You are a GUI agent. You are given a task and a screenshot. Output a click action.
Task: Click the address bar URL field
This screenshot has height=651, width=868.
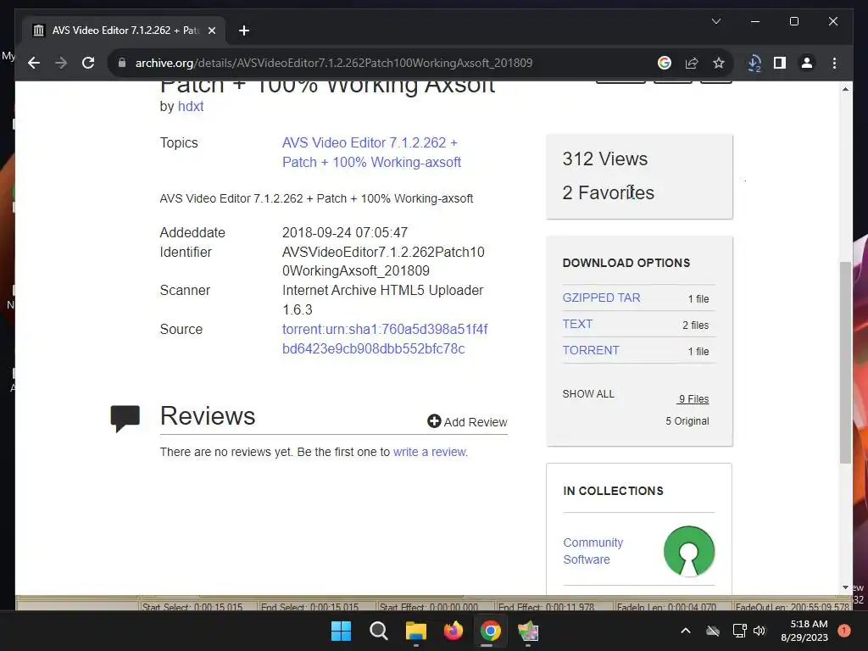(x=334, y=63)
